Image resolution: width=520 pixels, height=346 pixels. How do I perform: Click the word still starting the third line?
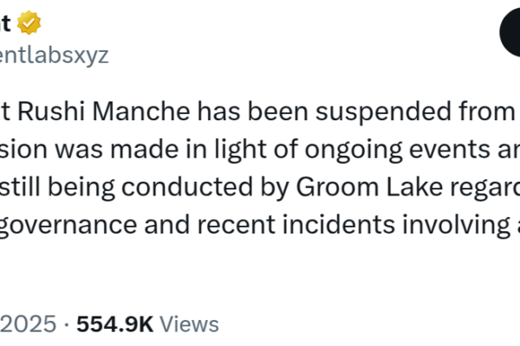[20, 188]
